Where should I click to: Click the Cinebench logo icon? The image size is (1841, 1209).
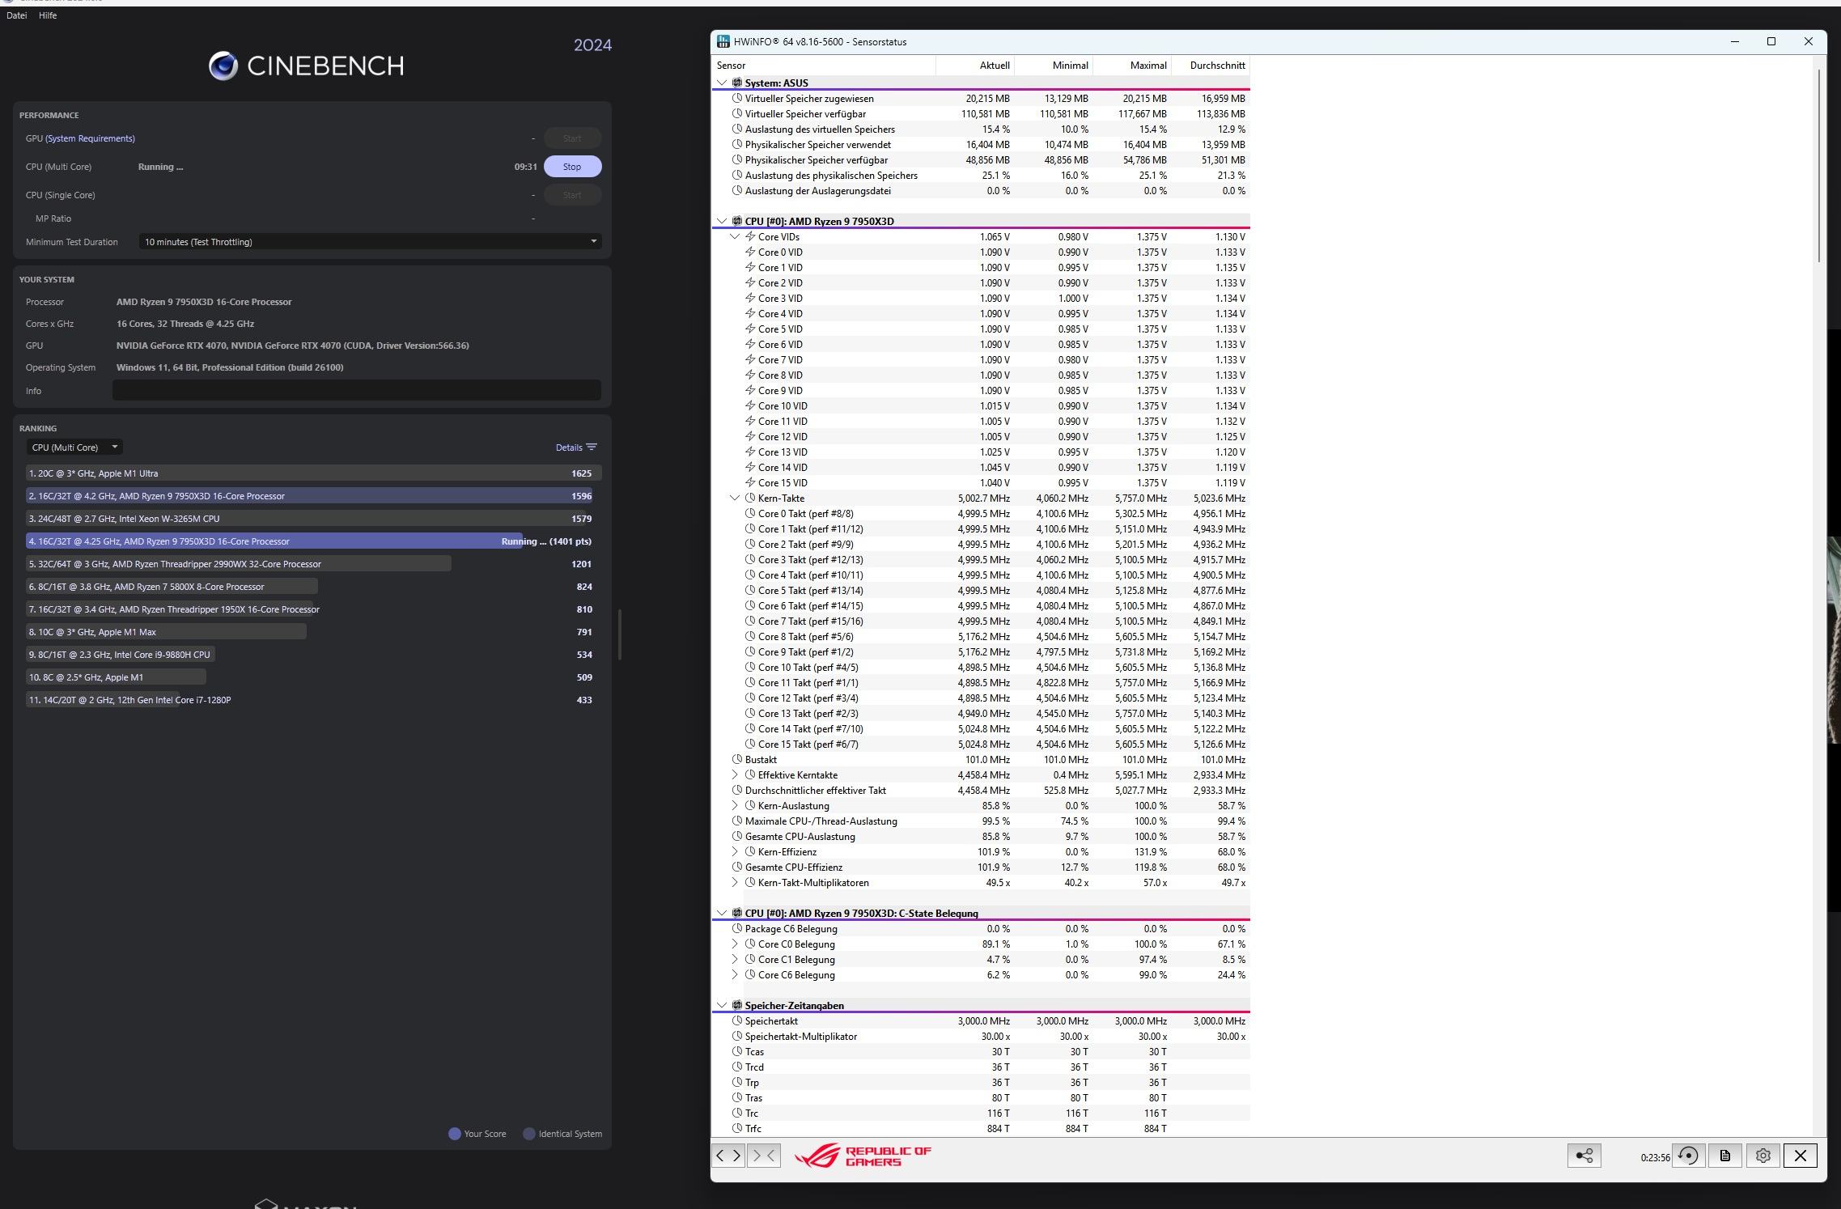223,66
